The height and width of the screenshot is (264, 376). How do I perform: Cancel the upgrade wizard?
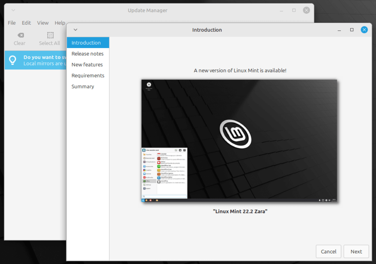328,251
